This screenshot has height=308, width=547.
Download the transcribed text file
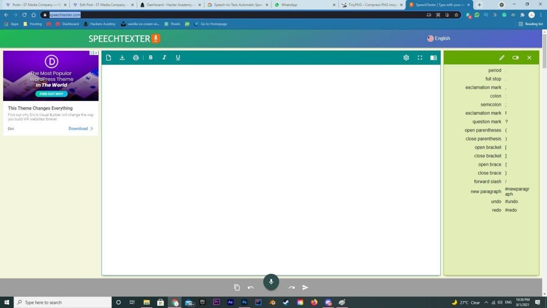[x=122, y=58]
